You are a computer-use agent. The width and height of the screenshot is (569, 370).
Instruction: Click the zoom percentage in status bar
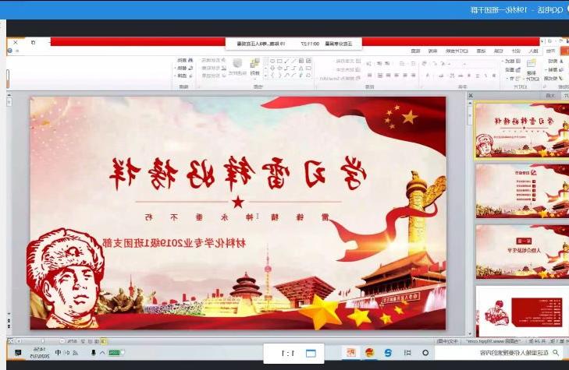[x=73, y=341]
